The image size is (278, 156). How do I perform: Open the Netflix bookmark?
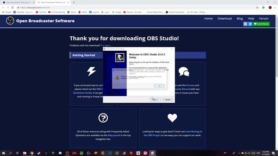(x=83, y=12)
